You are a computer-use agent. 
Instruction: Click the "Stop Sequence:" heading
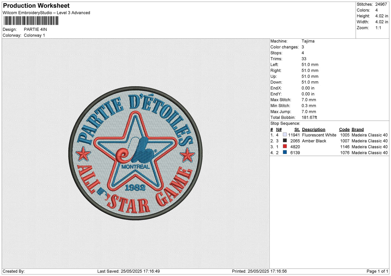(x=285, y=123)
